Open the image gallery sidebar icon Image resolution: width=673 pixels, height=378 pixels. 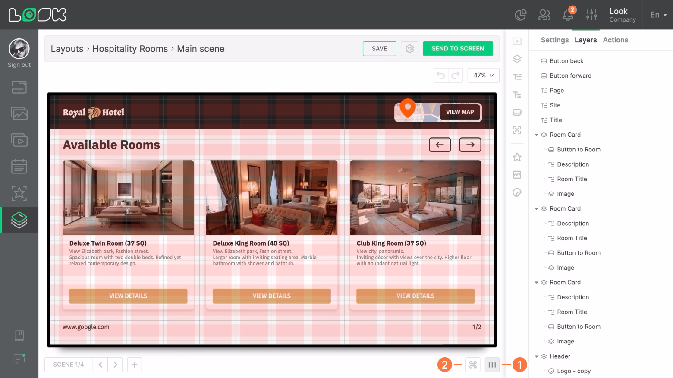point(19,113)
